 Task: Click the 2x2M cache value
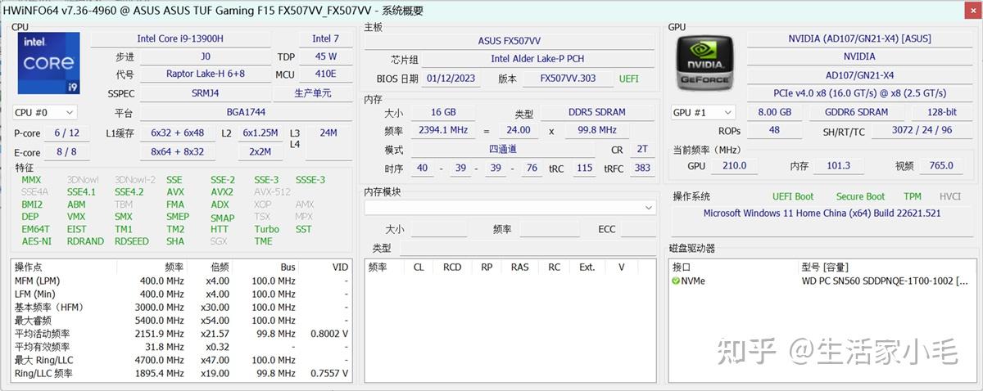click(260, 152)
